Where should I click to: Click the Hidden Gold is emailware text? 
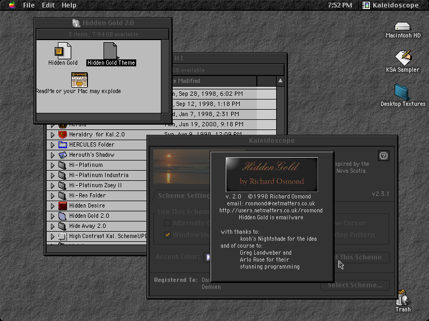coord(271,217)
